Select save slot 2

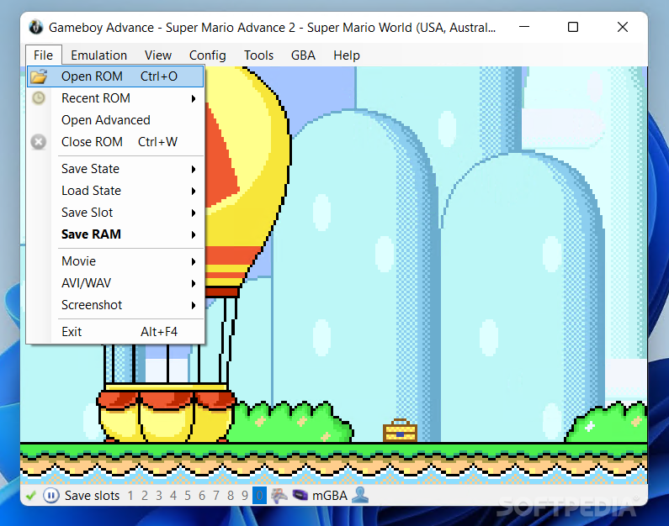point(145,496)
